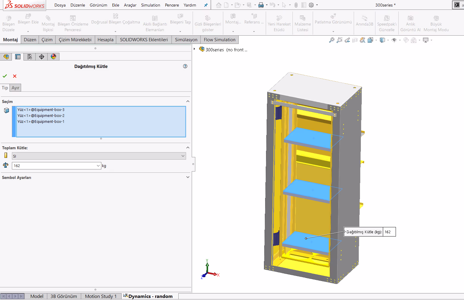Click the Rebuild traffic light icon
464x300 pixels.
click(296, 5)
